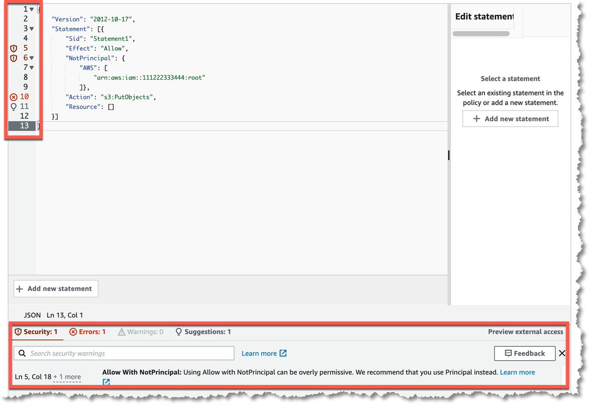590x405 pixels.
Task: Click the panel divider handle beside the editor
Action: pyautogui.click(x=449, y=155)
